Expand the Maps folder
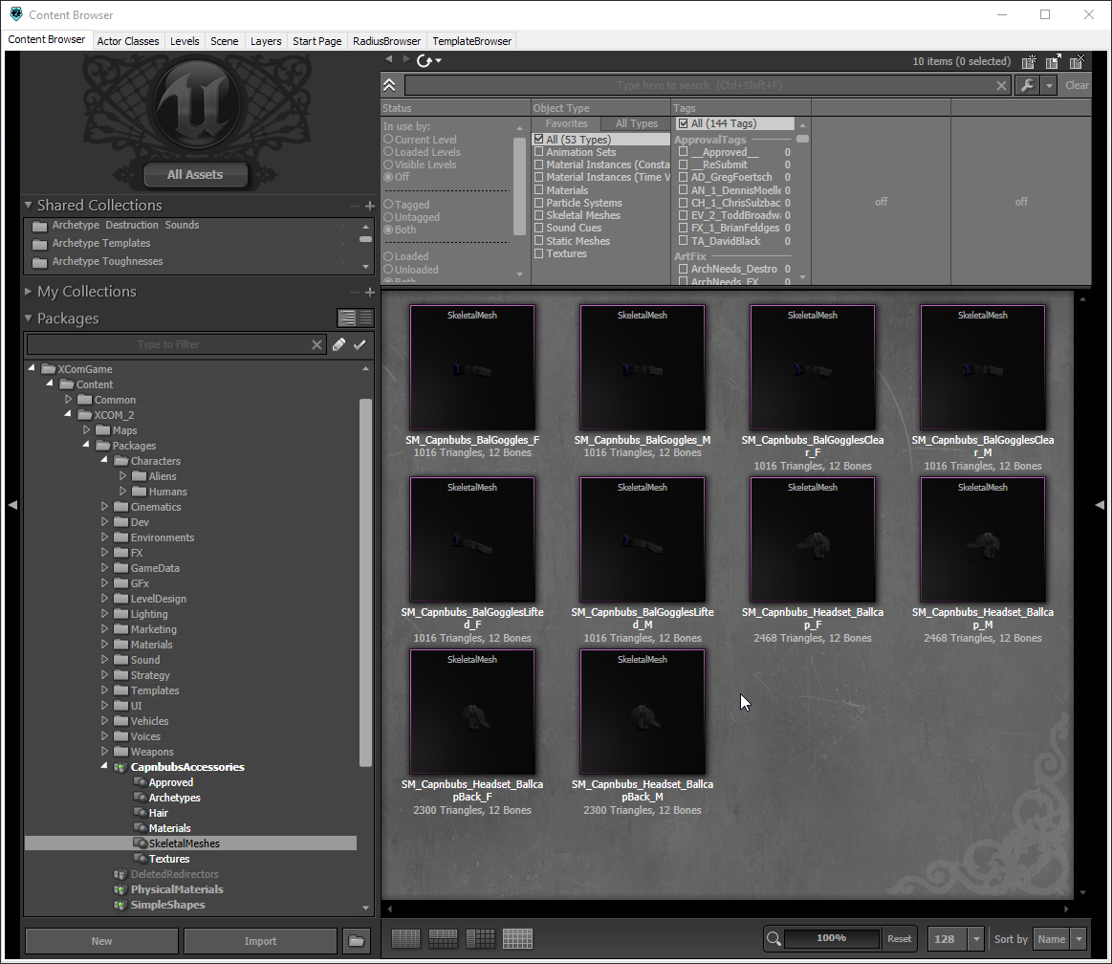Screen dimensions: 1112x964 [86, 429]
